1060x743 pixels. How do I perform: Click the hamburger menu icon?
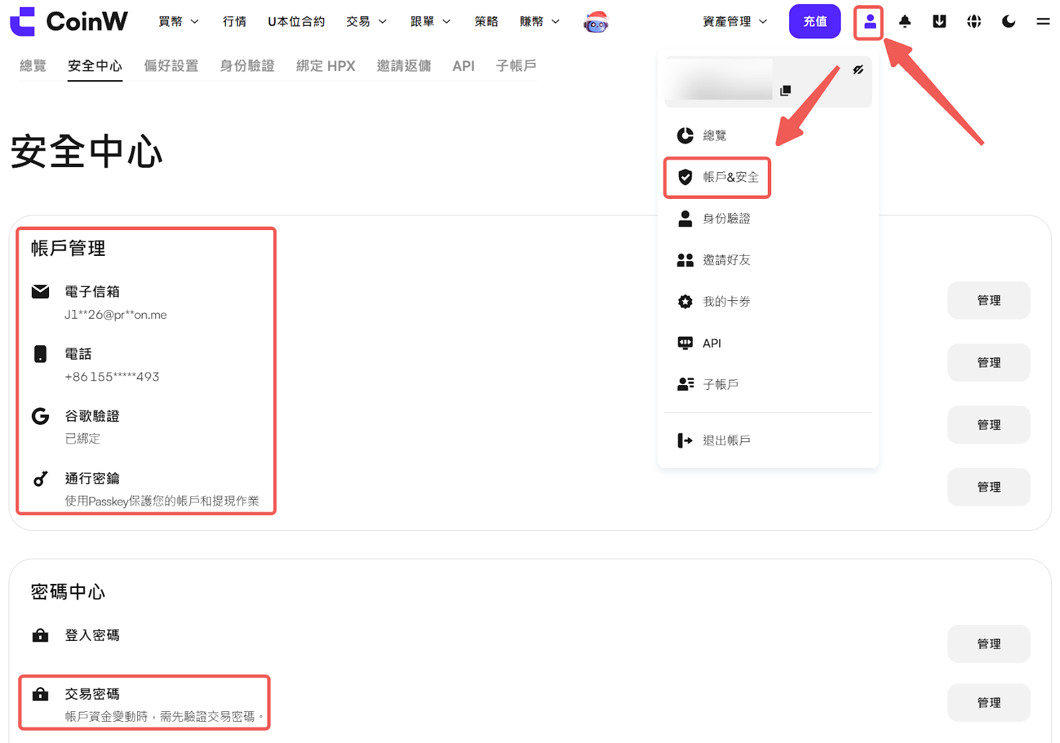pyautogui.click(x=1043, y=22)
